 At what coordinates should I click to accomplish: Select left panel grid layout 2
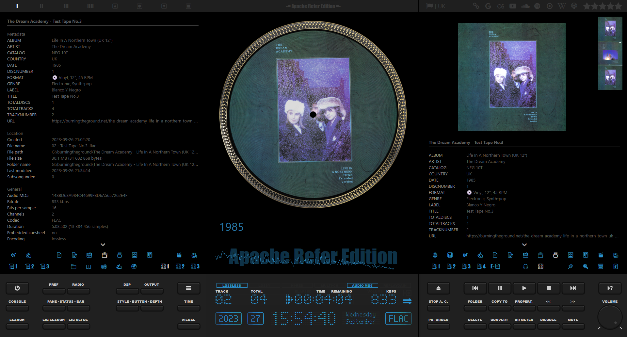point(180,266)
